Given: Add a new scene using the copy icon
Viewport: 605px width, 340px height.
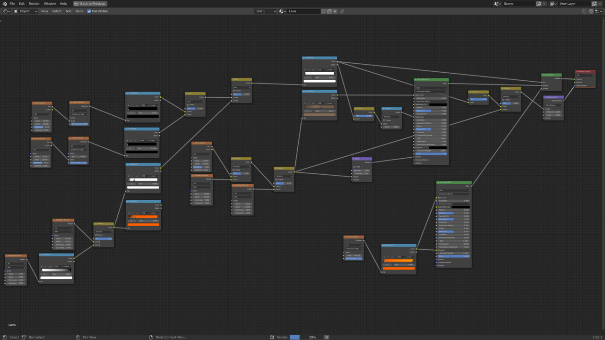Looking at the screenshot, I should (x=538, y=3).
